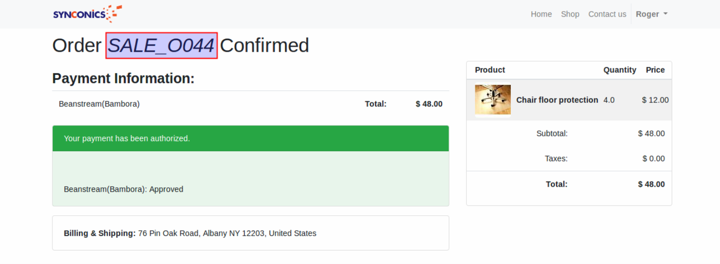Click the Chair floor protection product name
Image resolution: width=720 pixels, height=264 pixels.
(557, 100)
